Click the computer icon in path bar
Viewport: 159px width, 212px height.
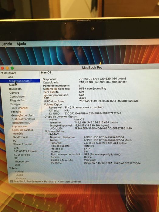(12, 181)
